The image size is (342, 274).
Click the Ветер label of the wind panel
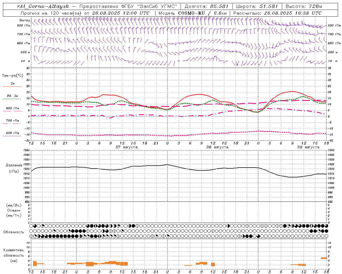coord(25,20)
